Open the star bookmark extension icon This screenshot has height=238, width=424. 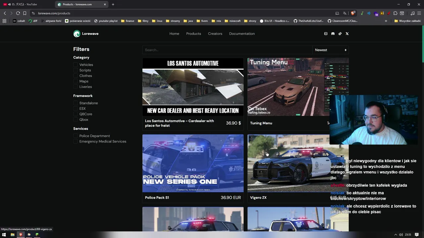tap(382, 13)
